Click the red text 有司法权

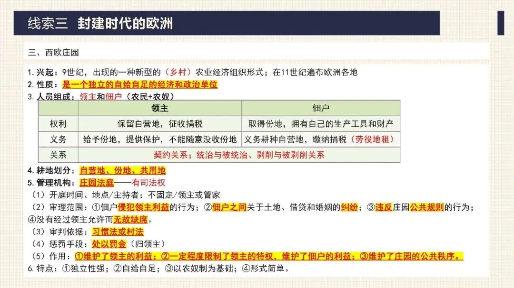(148, 183)
